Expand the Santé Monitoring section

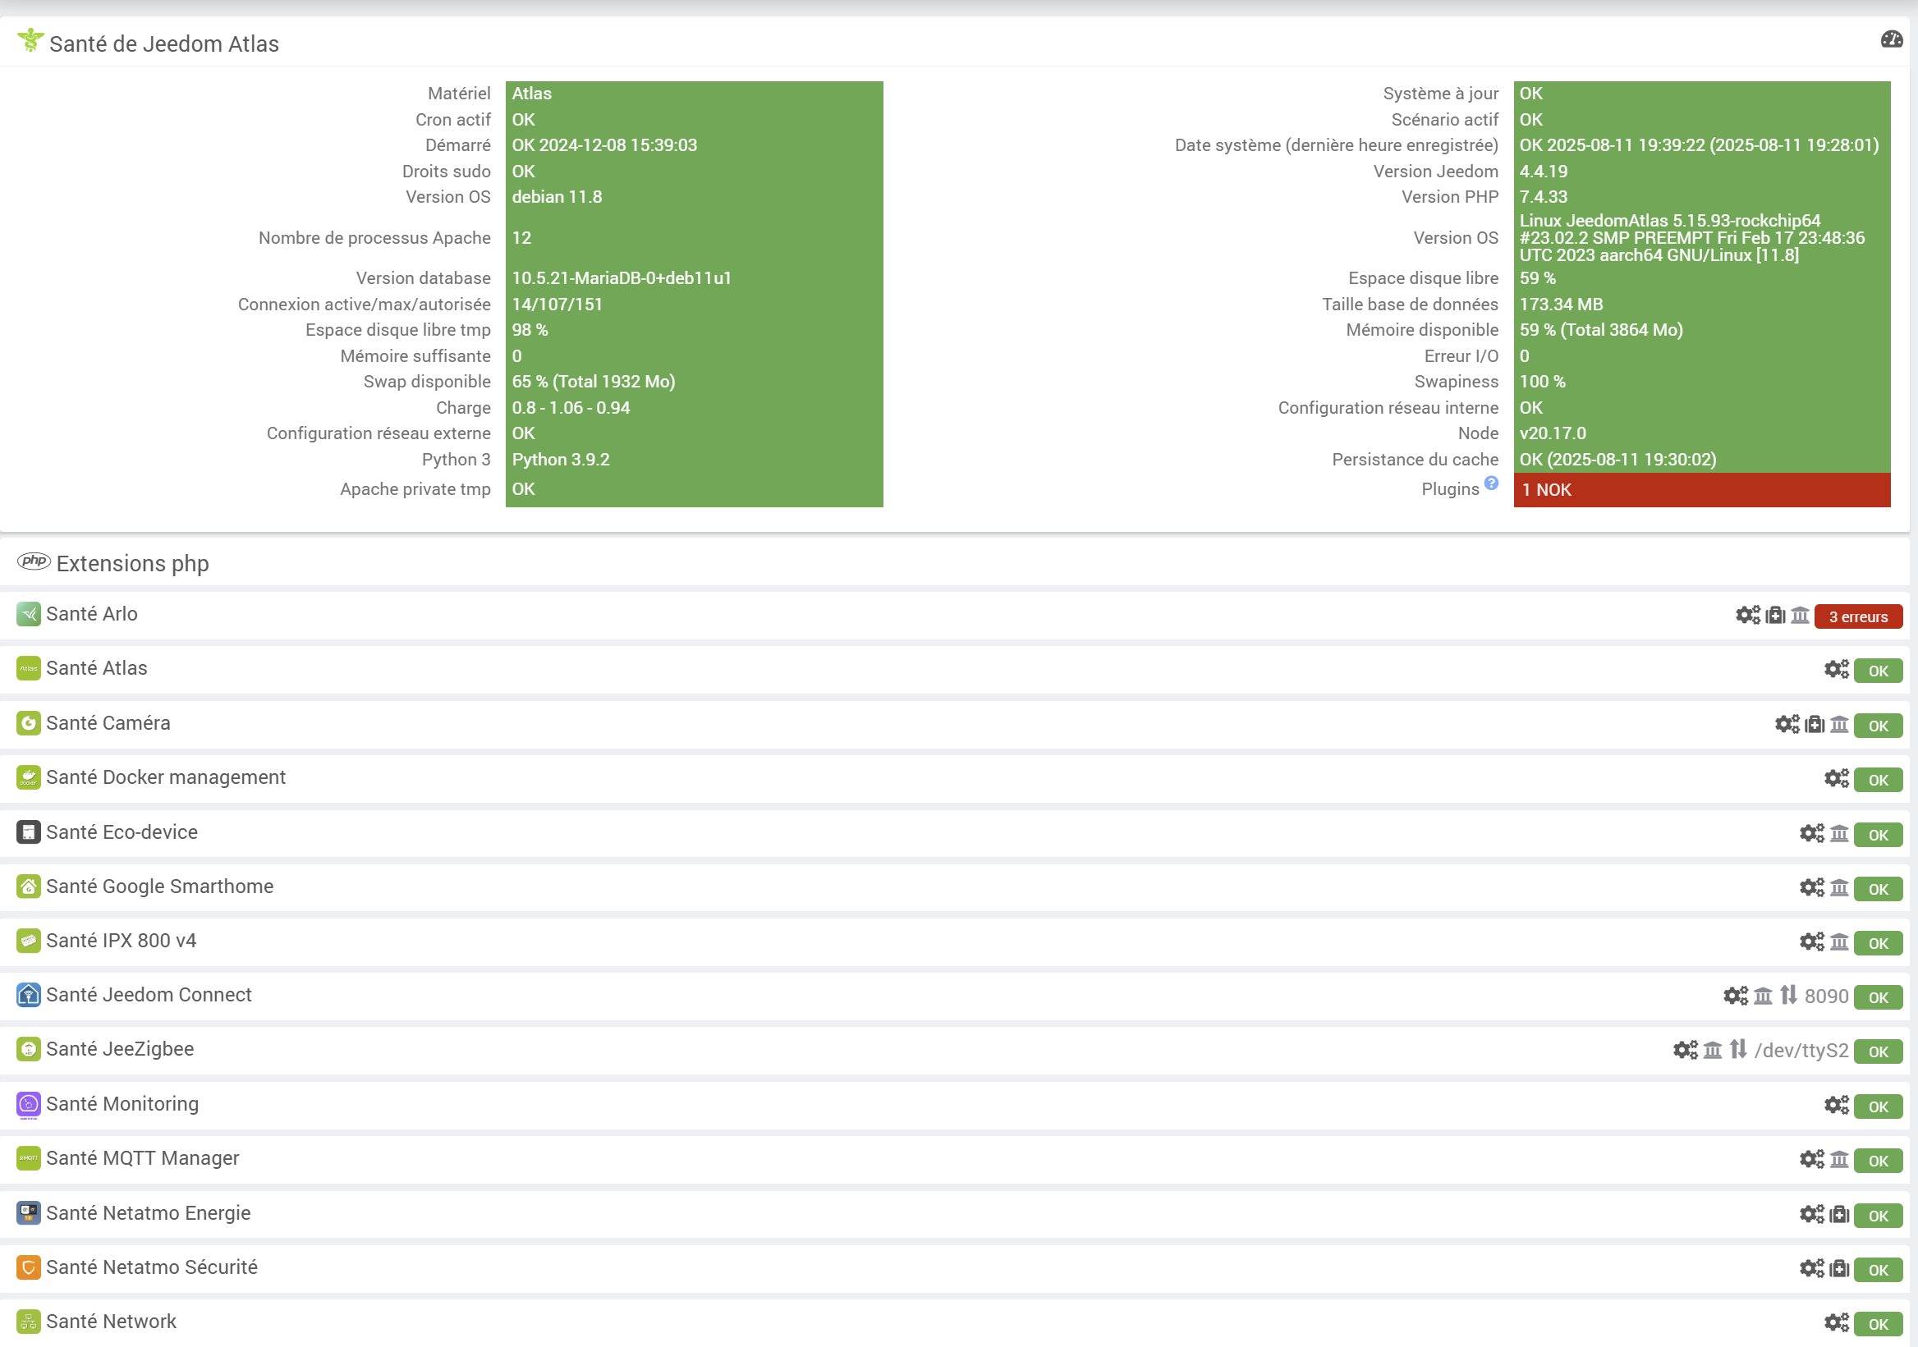(x=122, y=1105)
